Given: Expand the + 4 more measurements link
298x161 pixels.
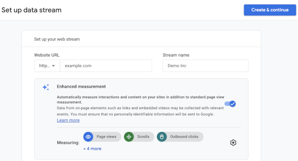Looking at the screenshot, I should [92, 149].
